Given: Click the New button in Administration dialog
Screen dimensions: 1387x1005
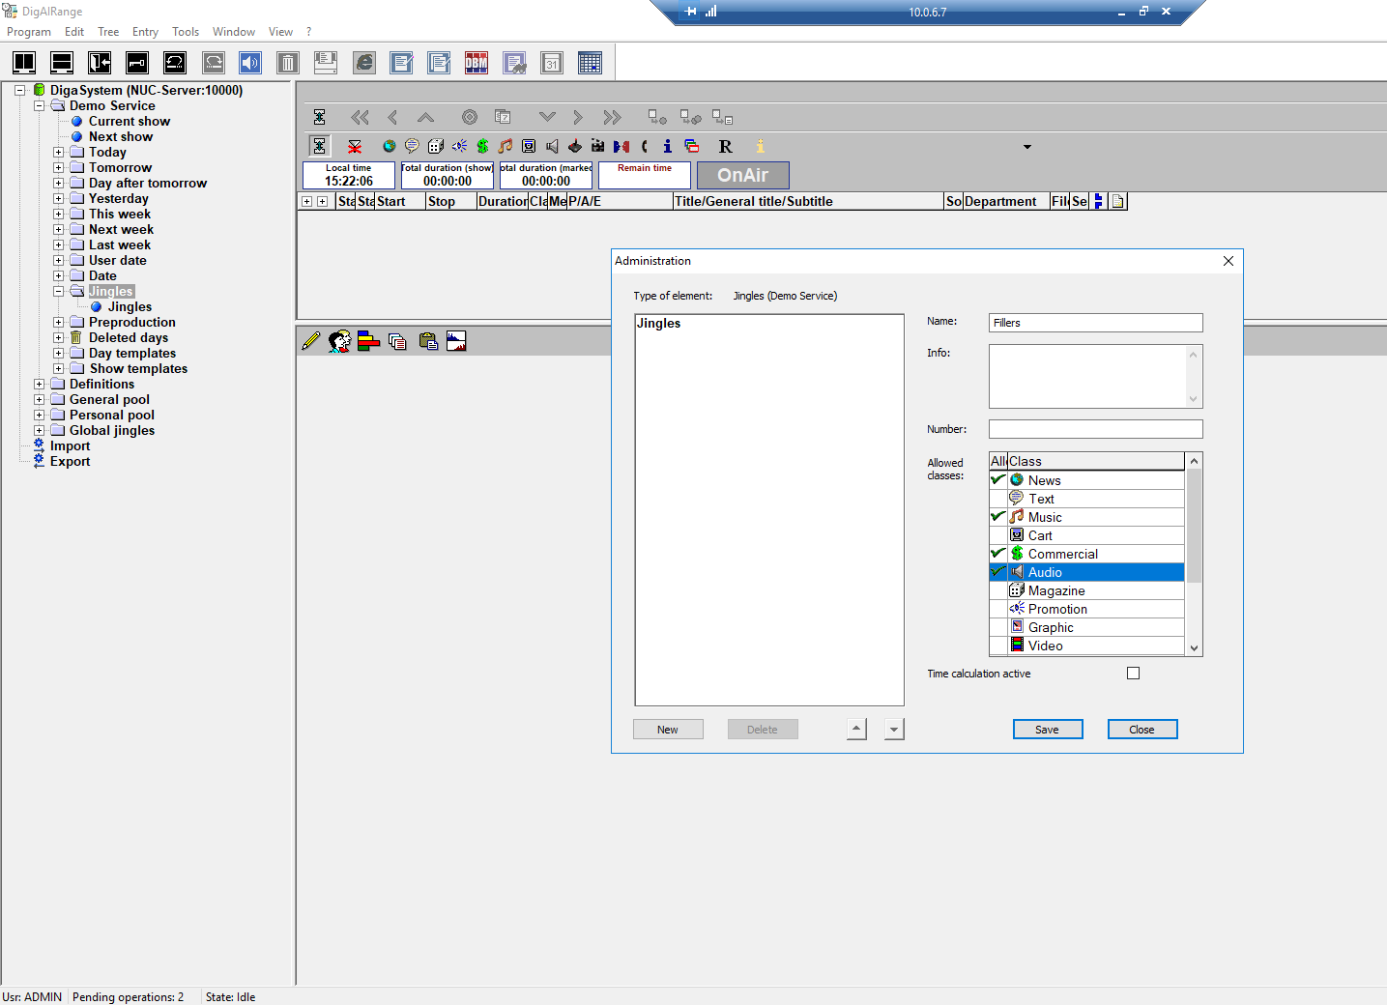Looking at the screenshot, I should coord(667,730).
